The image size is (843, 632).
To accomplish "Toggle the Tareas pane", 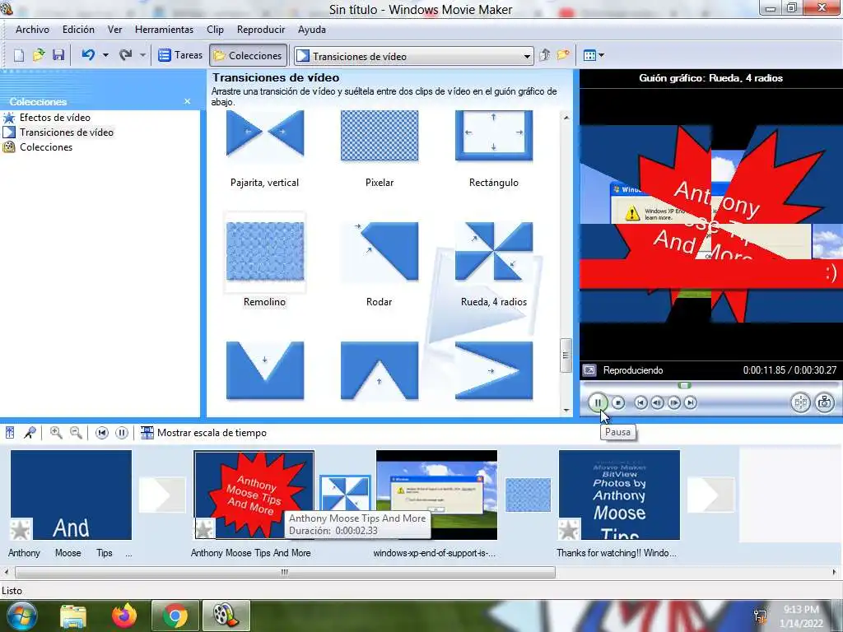I will point(180,55).
